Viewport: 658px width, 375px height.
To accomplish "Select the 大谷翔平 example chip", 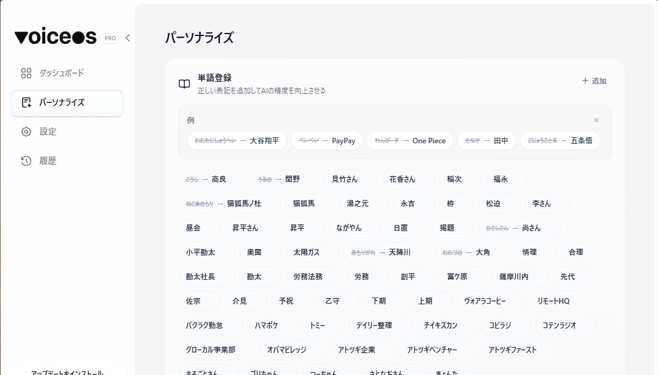I will pyautogui.click(x=237, y=141).
